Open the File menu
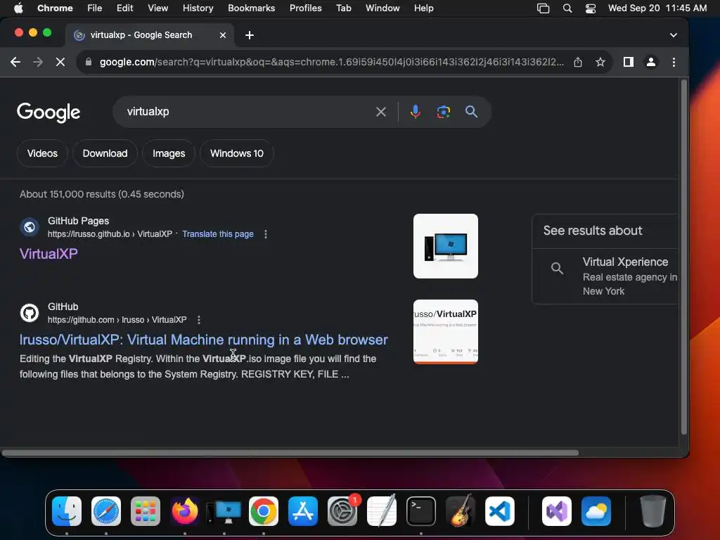The image size is (720, 540). (95, 8)
